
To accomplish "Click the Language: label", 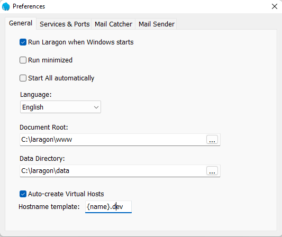I will tap(36, 95).
